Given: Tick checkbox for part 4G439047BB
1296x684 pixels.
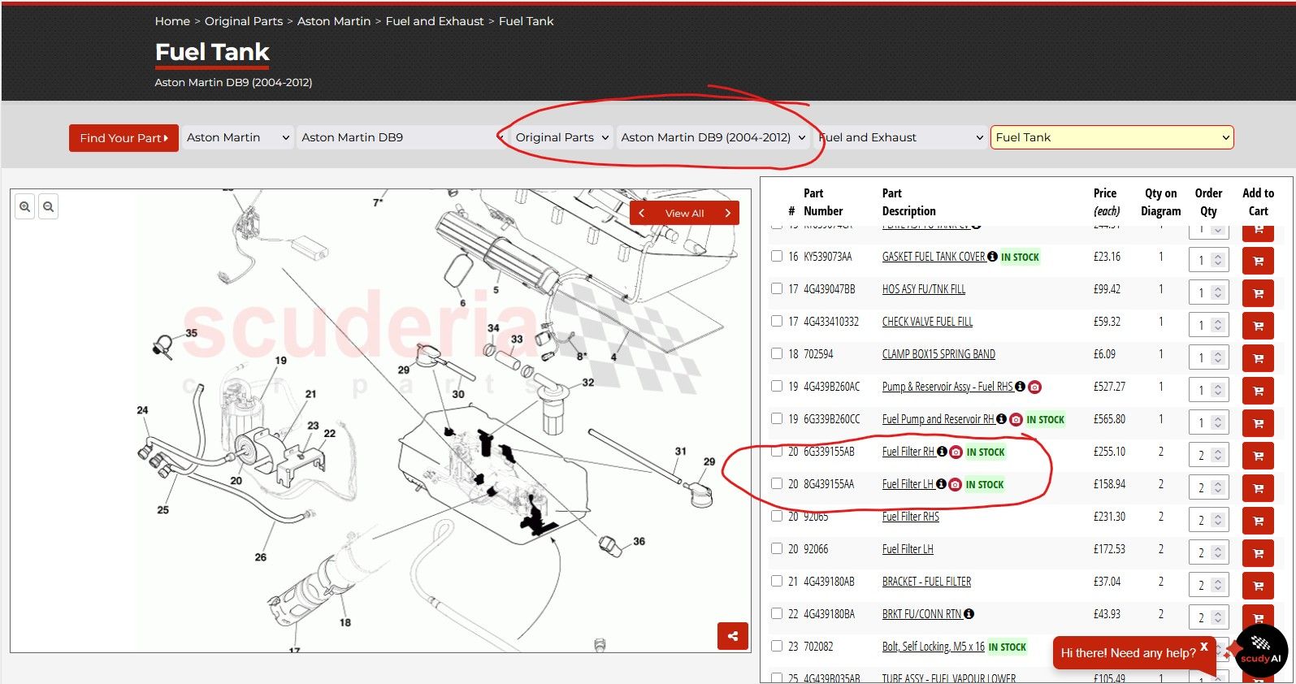Looking at the screenshot, I should click(777, 288).
